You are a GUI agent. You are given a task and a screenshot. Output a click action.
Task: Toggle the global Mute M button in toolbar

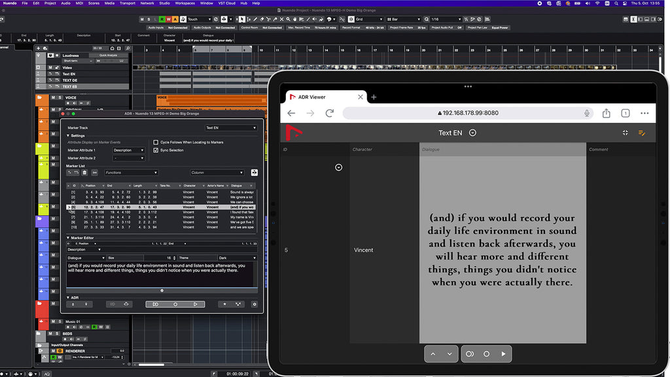coord(142,19)
